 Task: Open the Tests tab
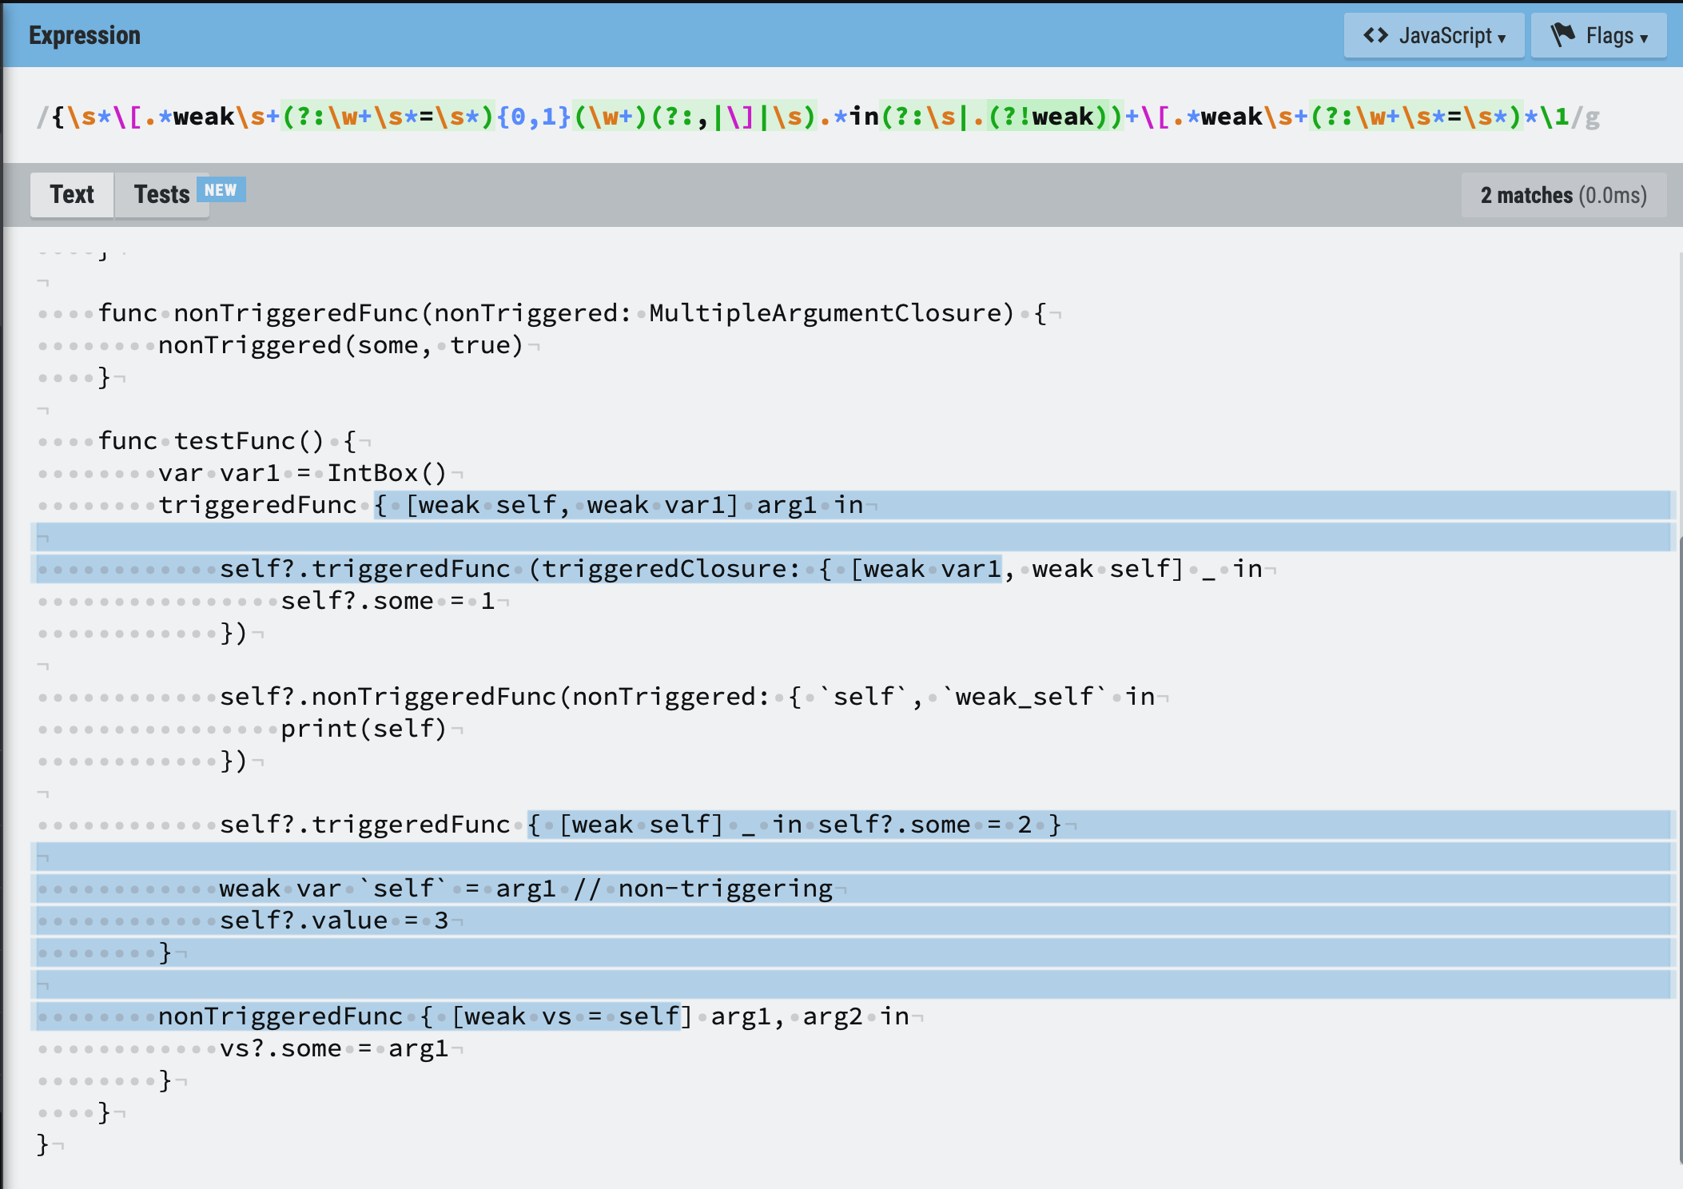pos(161,194)
